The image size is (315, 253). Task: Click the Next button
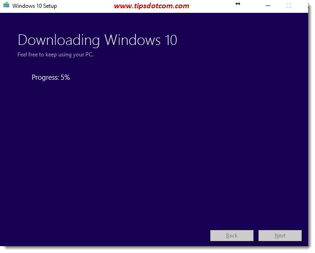click(280, 236)
